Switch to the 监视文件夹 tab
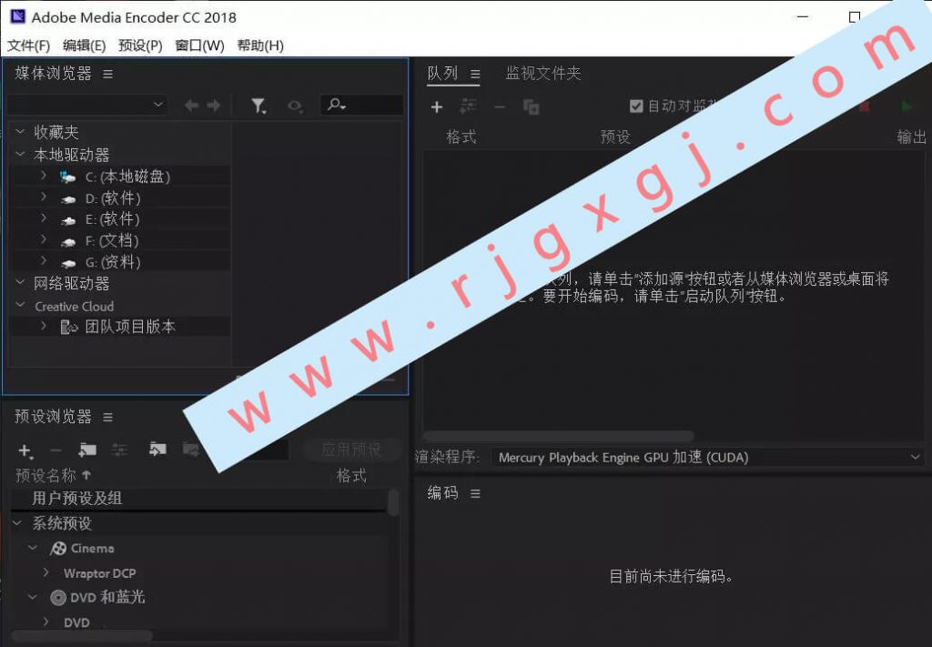 coord(543,74)
